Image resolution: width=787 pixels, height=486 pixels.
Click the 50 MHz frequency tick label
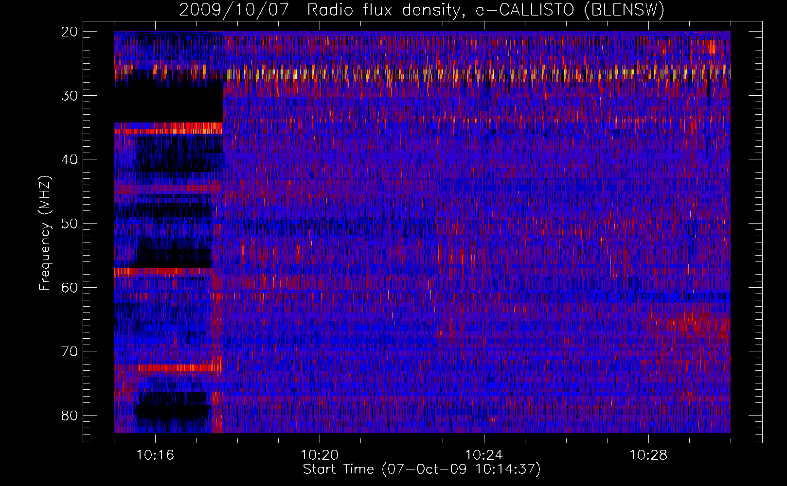tap(70, 224)
